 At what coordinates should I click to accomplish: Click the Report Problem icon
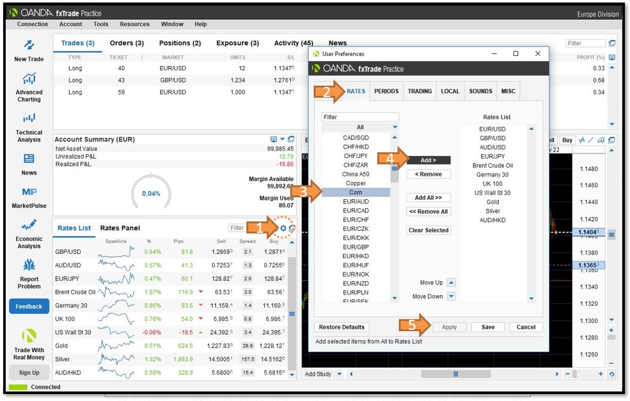pos(29,265)
